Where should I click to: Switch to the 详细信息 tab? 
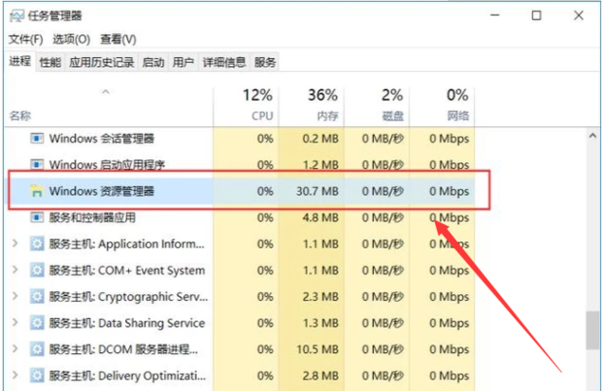point(224,62)
